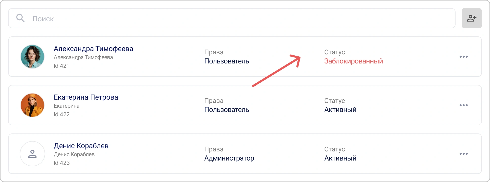Click the Активный status for Екатерина Петрова
This screenshot has height=182, width=490.
coord(340,110)
